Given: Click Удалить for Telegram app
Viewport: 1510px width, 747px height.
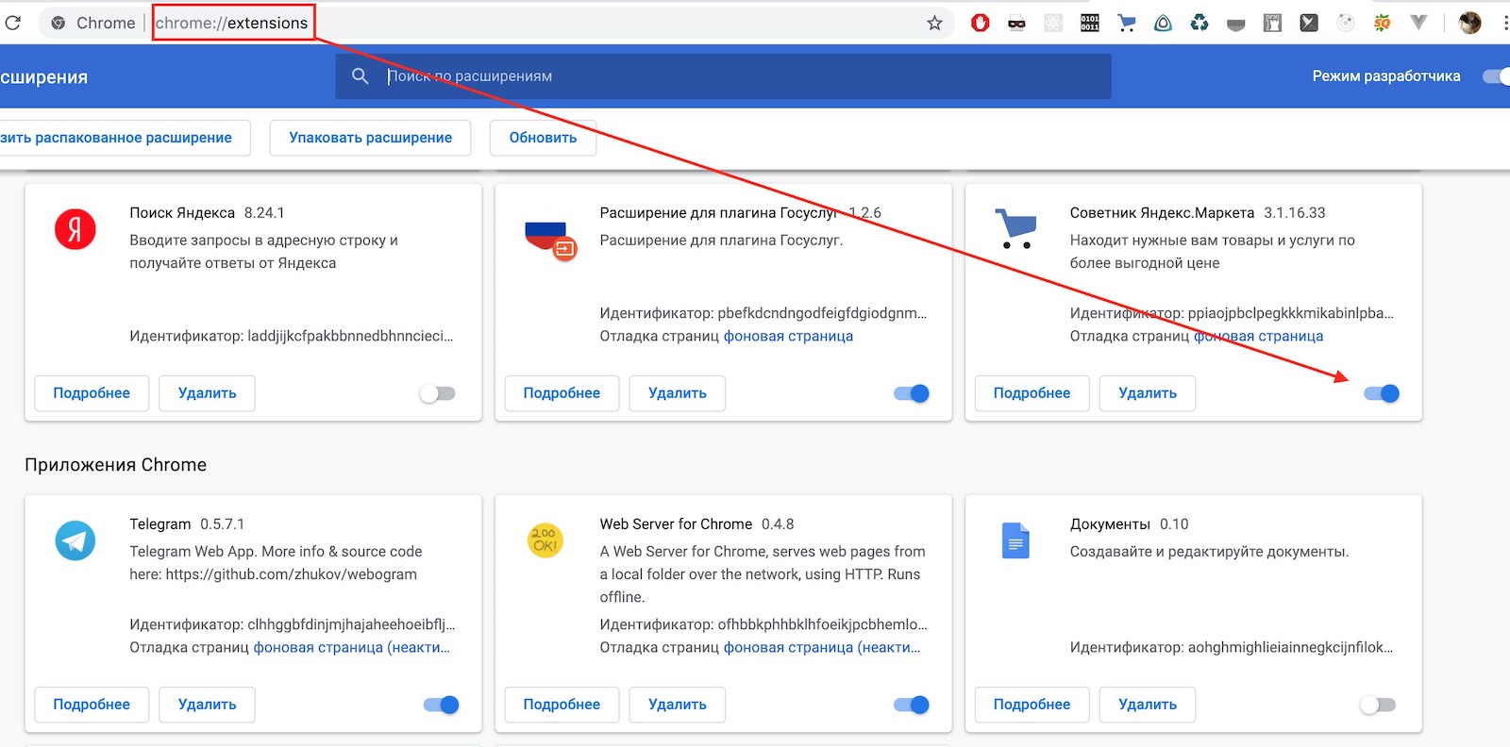Looking at the screenshot, I should (x=207, y=705).
